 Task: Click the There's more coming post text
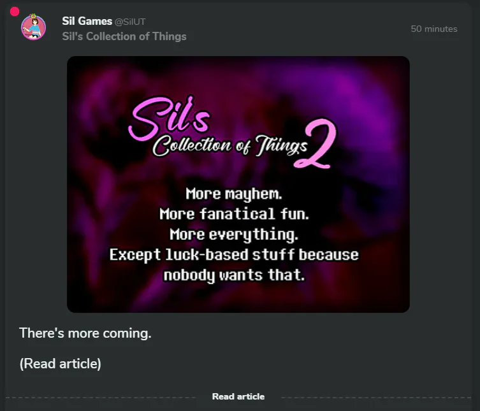click(85, 333)
